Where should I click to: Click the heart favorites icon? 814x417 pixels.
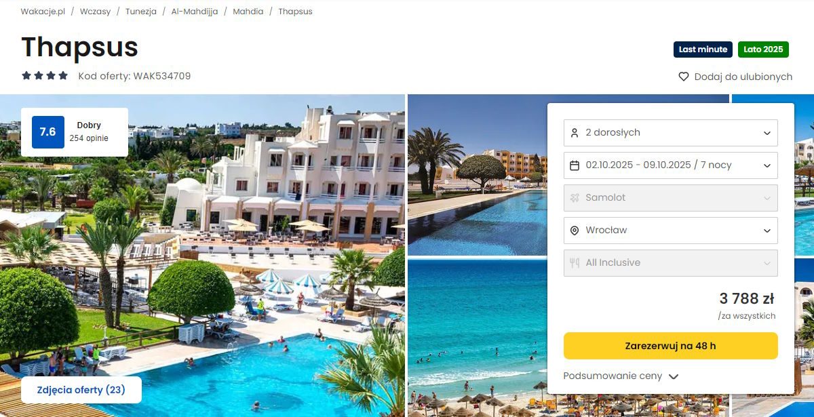point(684,77)
